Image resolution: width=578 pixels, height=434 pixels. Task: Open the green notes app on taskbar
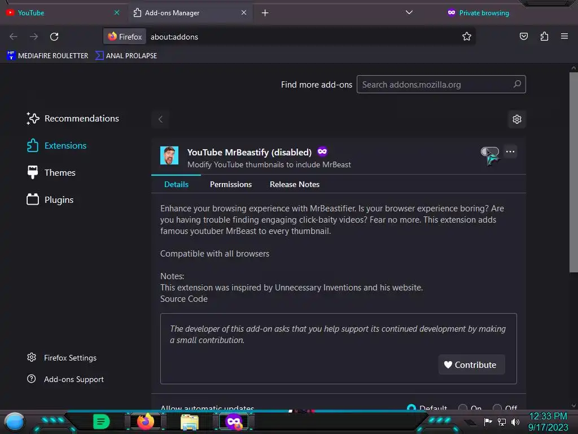coord(101,422)
